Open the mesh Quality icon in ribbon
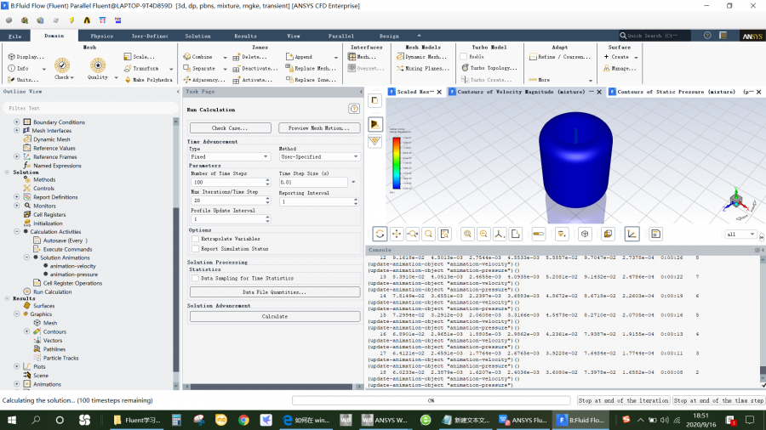Screen dimensions: 766x430 tap(98, 67)
